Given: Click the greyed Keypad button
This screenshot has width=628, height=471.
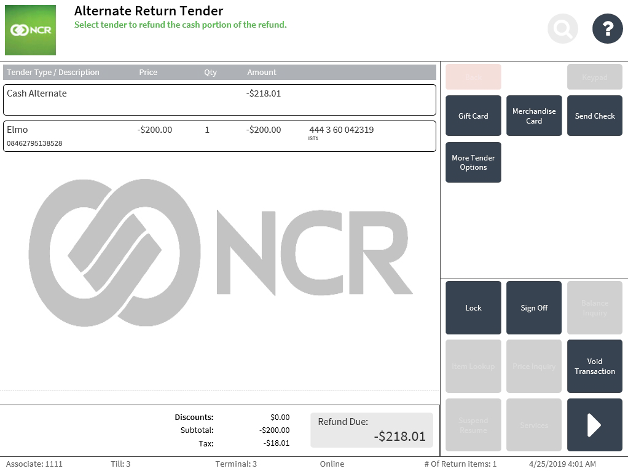Looking at the screenshot, I should point(595,77).
